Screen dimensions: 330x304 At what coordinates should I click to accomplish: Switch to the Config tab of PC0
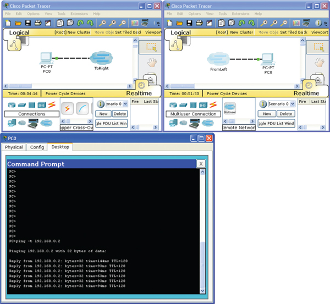coord(37,147)
